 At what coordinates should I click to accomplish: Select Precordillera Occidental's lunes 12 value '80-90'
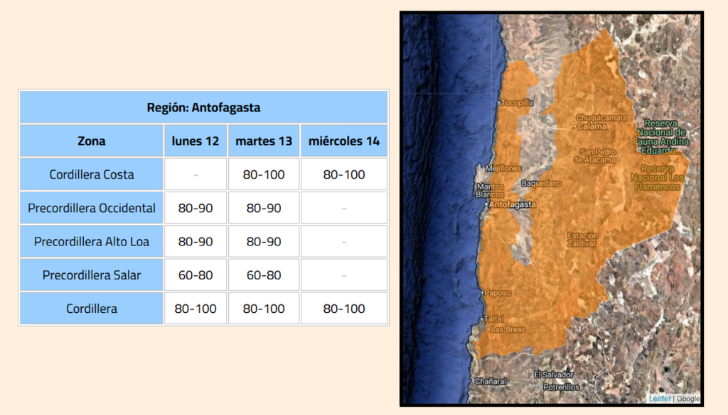click(196, 208)
